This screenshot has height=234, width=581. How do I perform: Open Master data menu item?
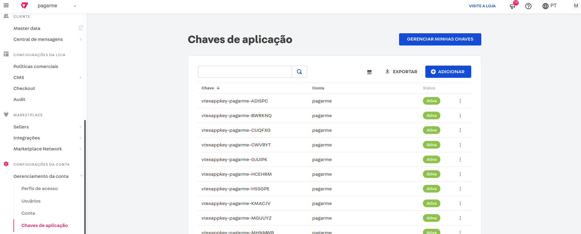(27, 28)
